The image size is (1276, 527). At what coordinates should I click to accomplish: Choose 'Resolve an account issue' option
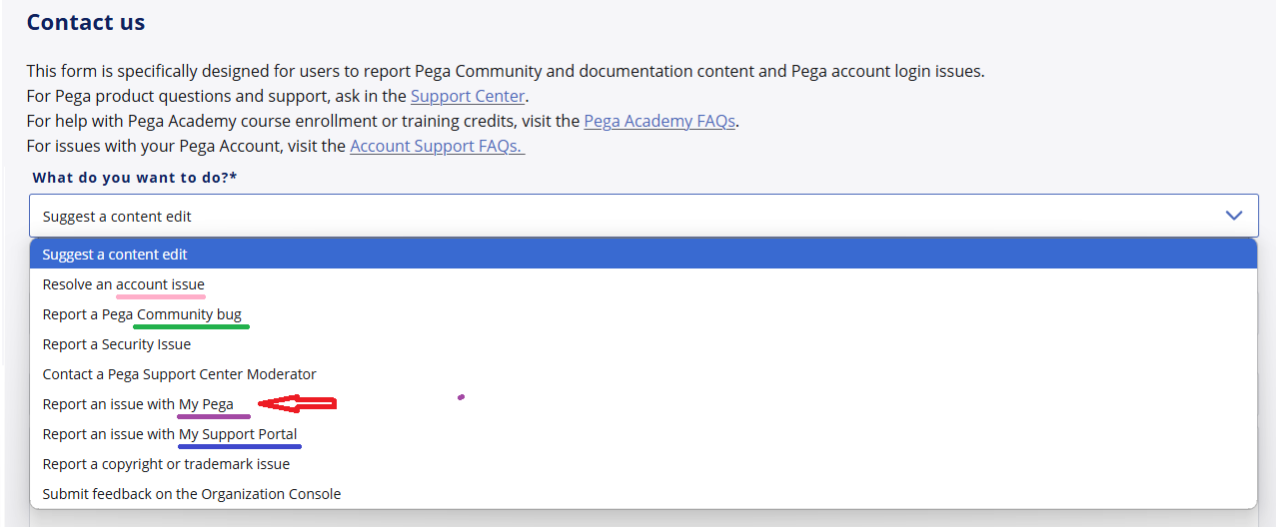point(123,284)
